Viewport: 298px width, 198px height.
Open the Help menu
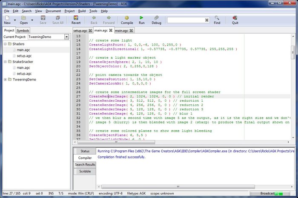point(104,11)
